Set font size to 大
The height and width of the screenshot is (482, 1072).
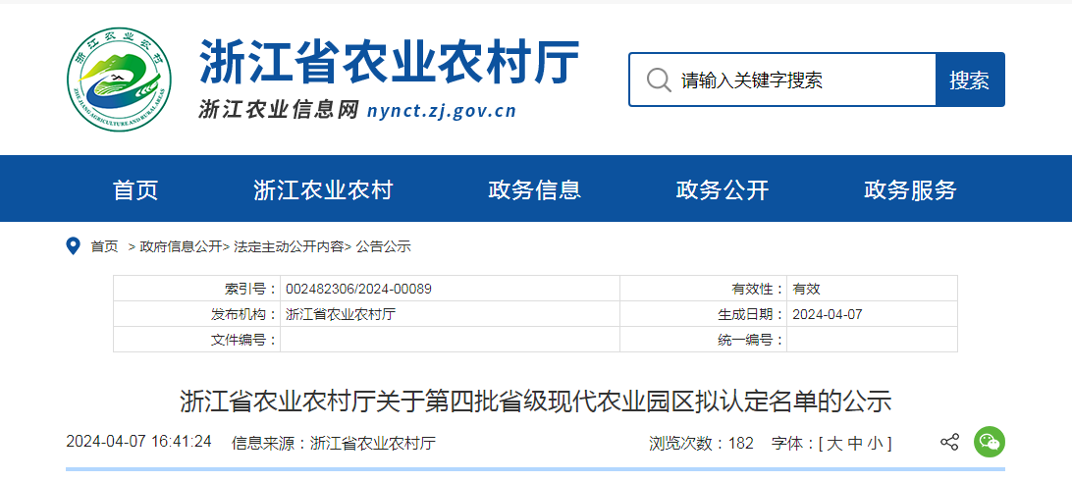(x=834, y=444)
